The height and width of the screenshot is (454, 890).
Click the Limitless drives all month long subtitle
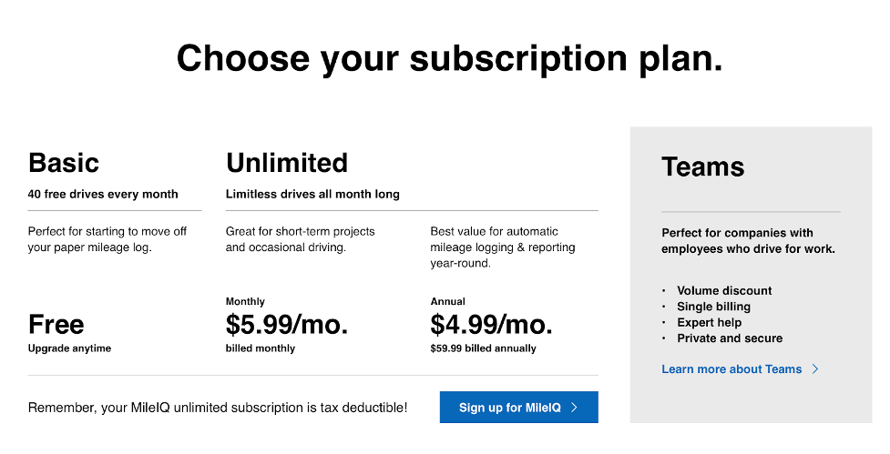pos(312,195)
